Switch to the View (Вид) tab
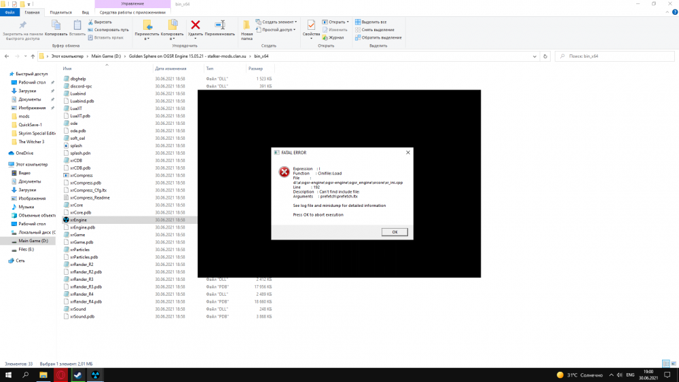This screenshot has height=382, width=679. coord(86,12)
